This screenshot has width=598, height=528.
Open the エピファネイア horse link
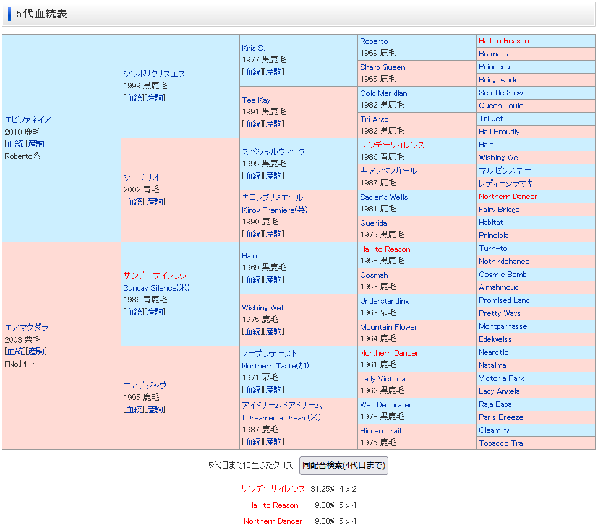pyautogui.click(x=28, y=119)
